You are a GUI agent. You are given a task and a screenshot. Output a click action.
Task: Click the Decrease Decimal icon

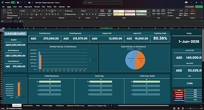click(x=95, y=14)
